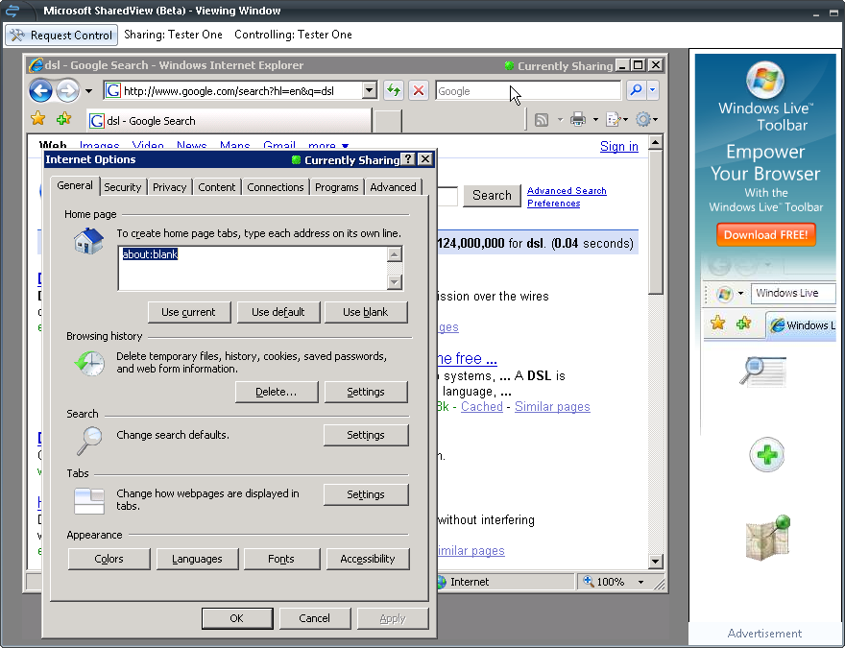
Task: Open the recent pages dropdown arrow
Action: click(x=89, y=91)
